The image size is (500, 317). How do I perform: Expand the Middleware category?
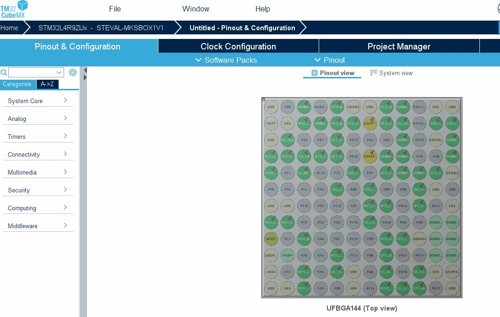(x=38, y=226)
